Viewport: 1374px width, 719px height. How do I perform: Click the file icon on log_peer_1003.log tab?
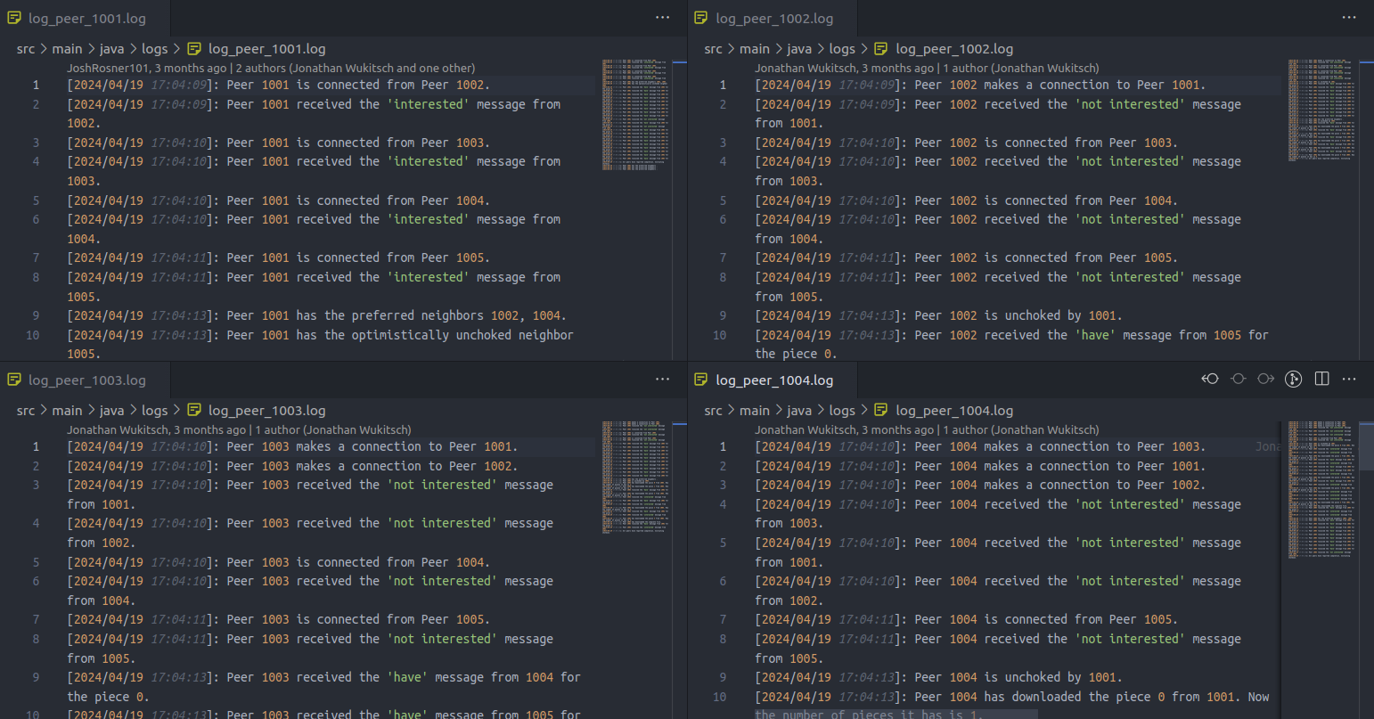click(x=14, y=380)
